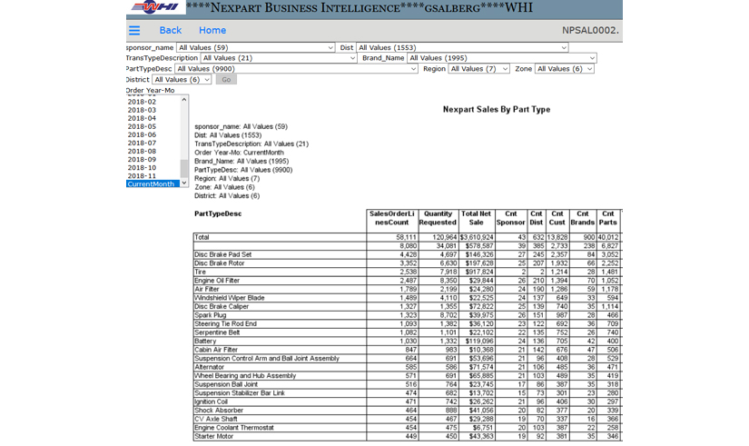Click the Nexpart Sales By Part Type title

tap(497, 110)
